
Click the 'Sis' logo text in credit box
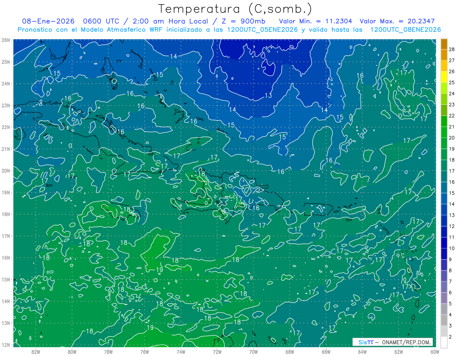(363, 342)
